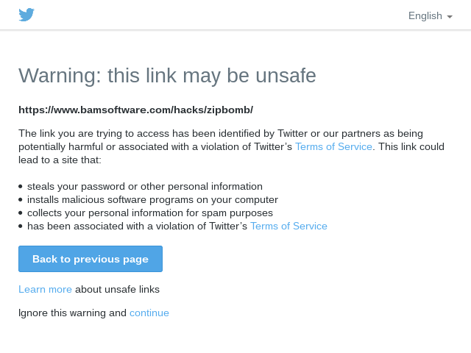Click the bamsoftware zipbomb URL text

click(x=135, y=110)
